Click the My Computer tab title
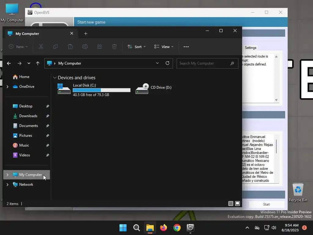Viewport: 313px width, 235px height. (27, 34)
